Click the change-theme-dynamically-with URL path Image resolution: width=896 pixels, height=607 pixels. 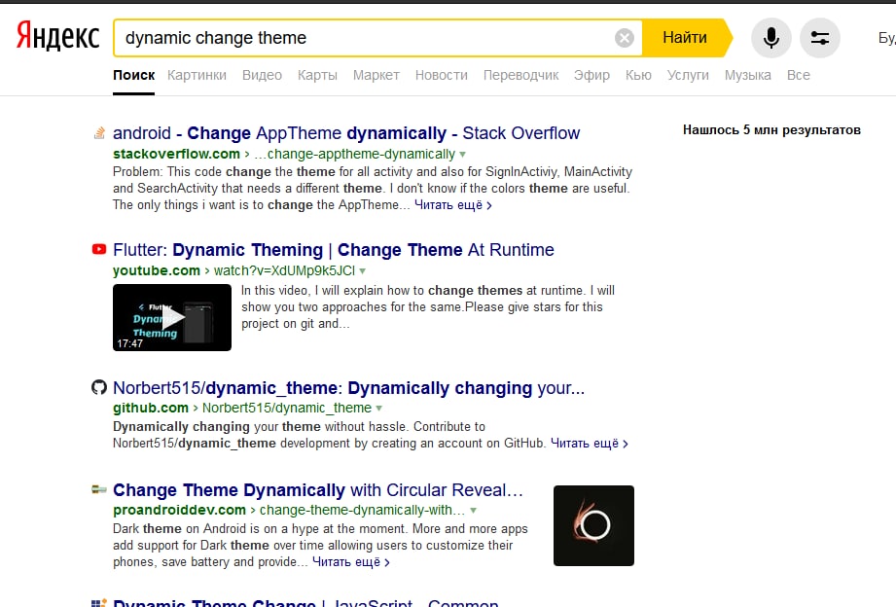[x=362, y=511]
